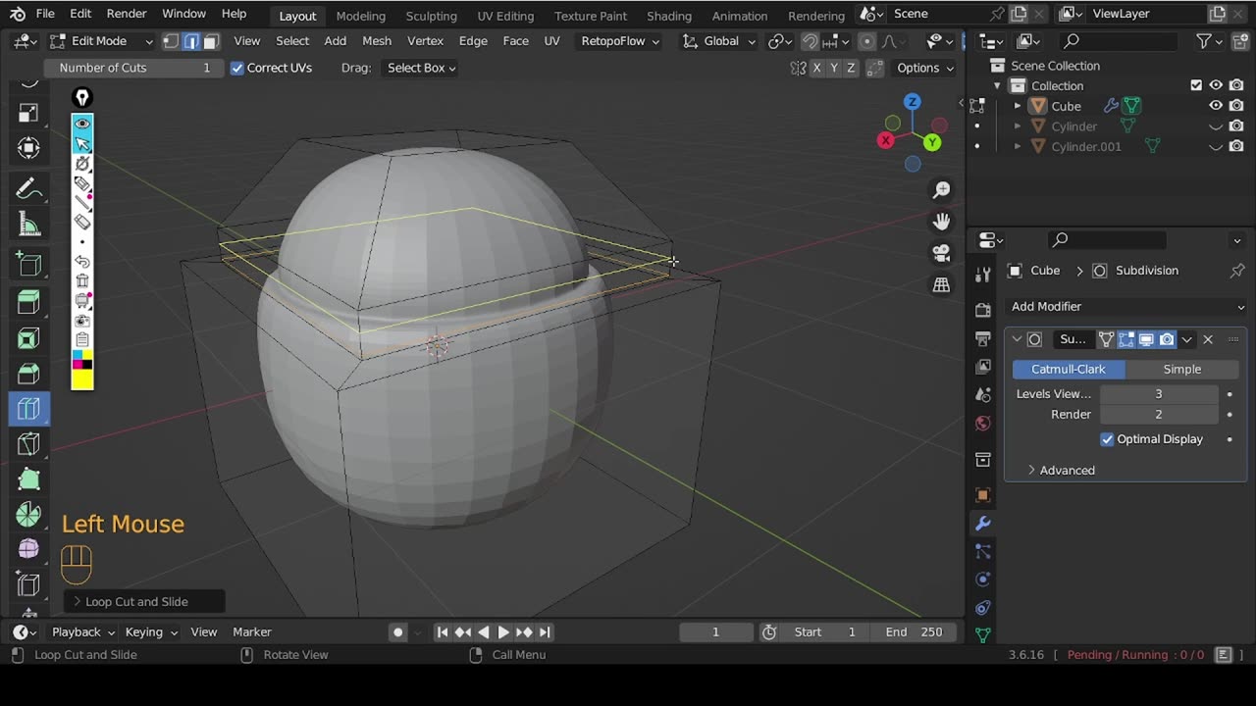Open the Object properties tab

click(x=983, y=495)
